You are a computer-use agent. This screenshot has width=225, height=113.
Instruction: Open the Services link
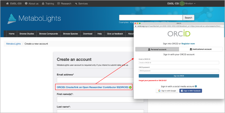[83, 4]
